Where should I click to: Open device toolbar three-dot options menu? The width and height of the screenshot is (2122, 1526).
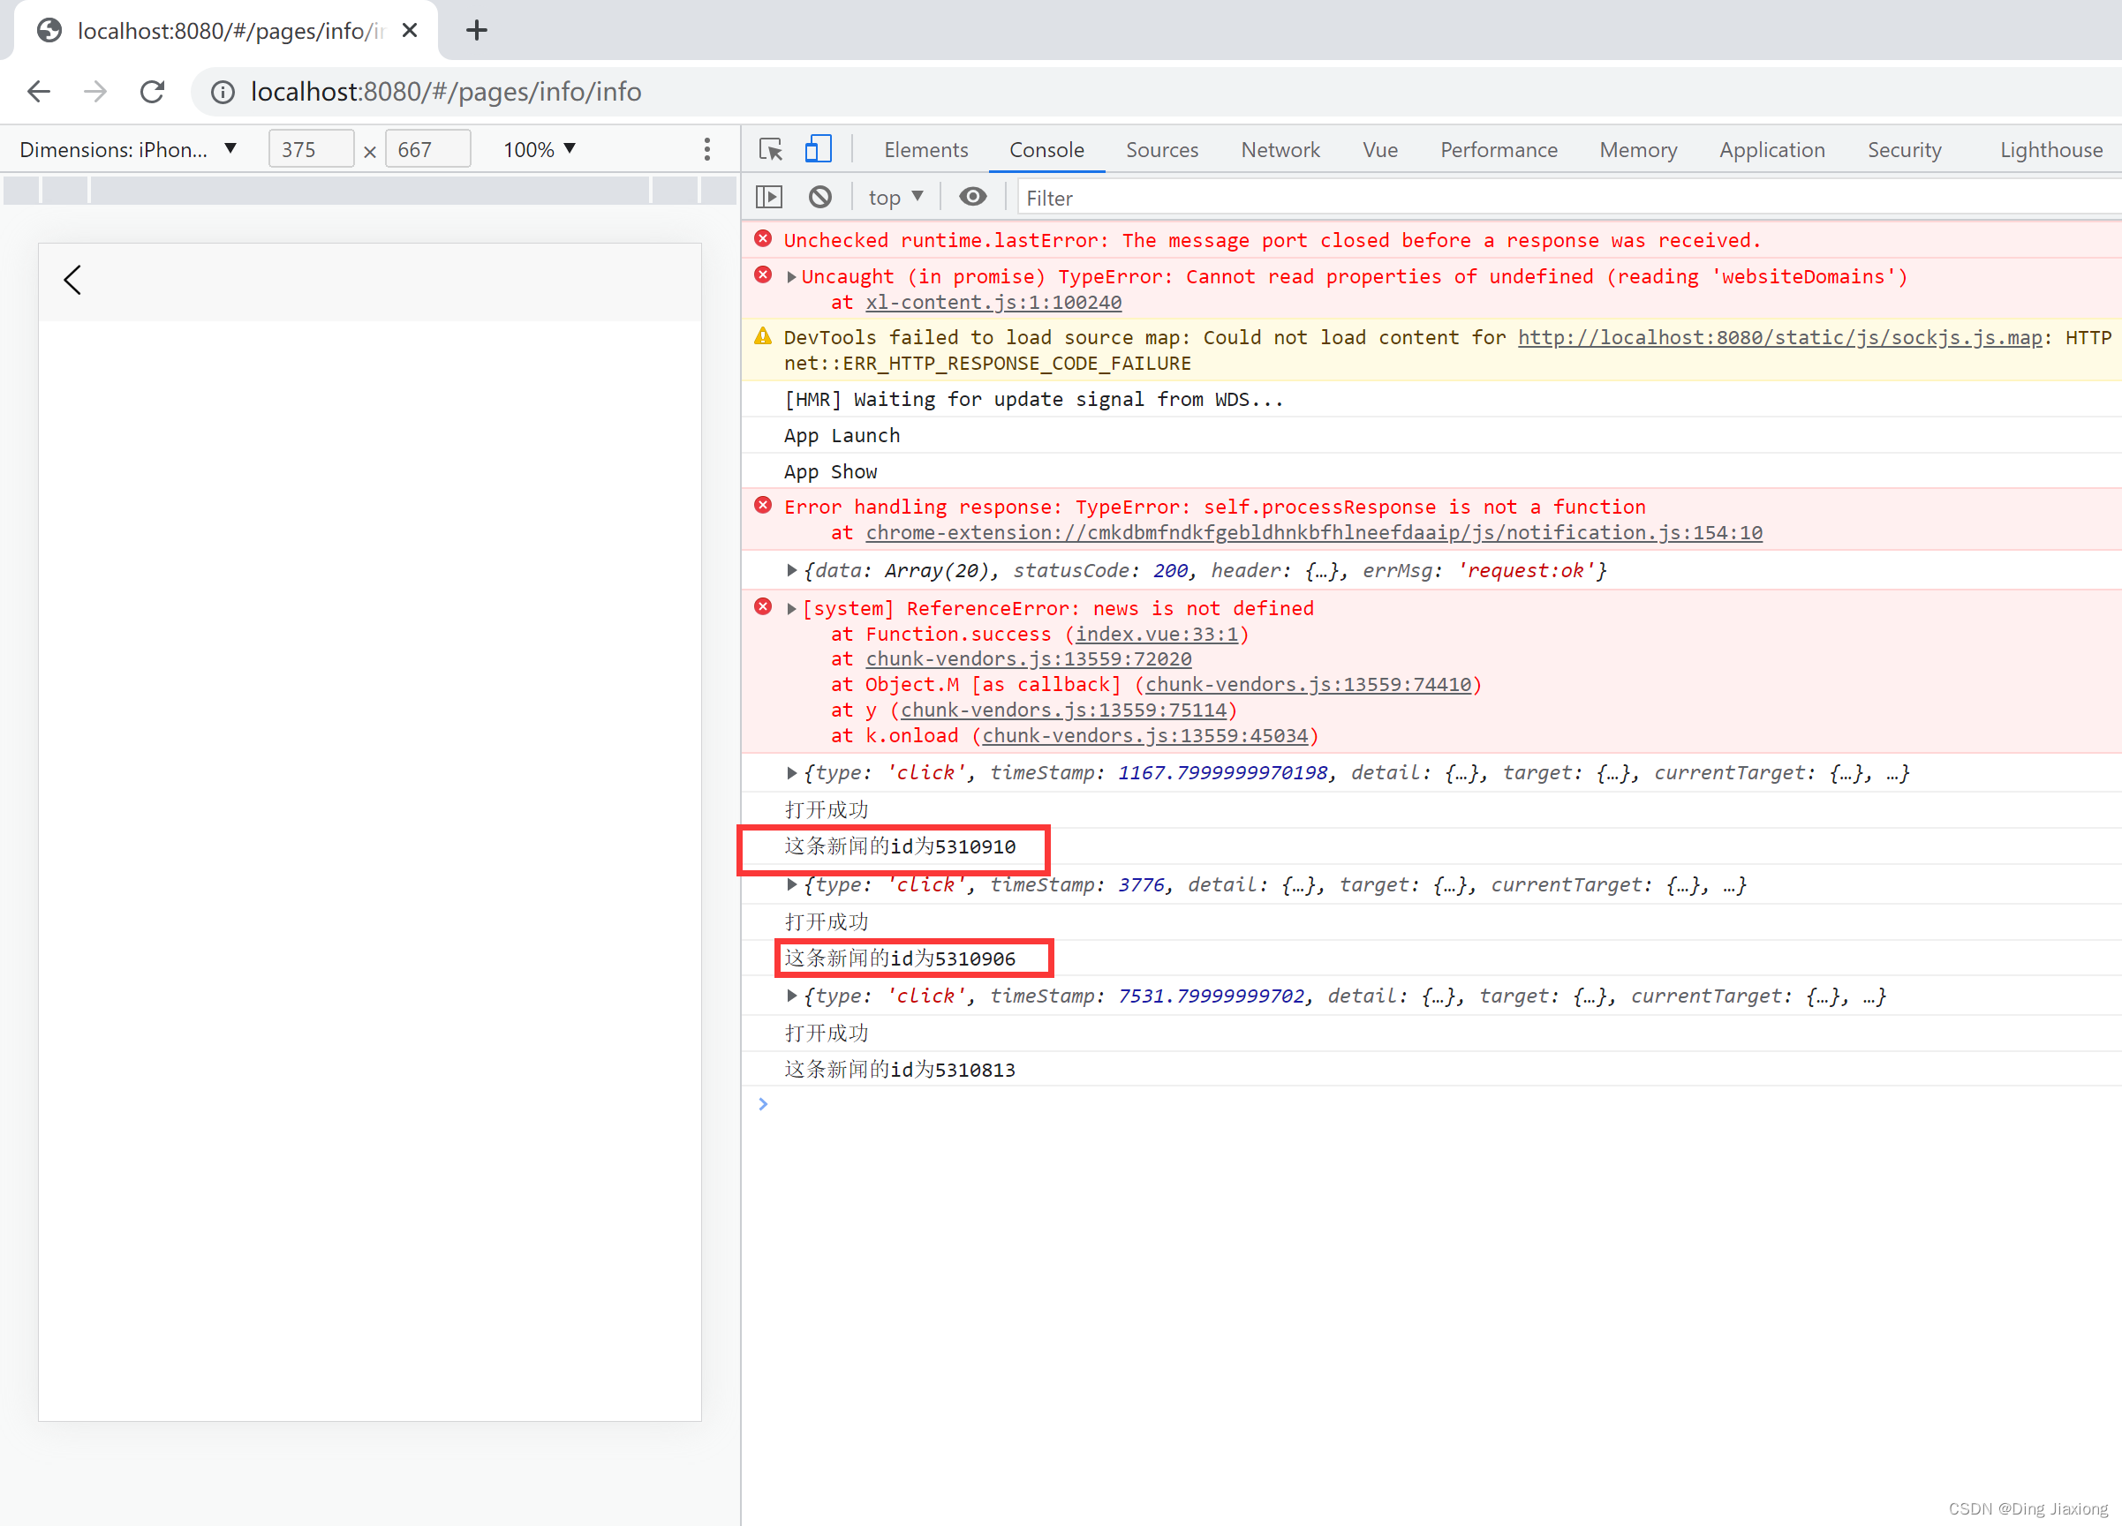(707, 150)
